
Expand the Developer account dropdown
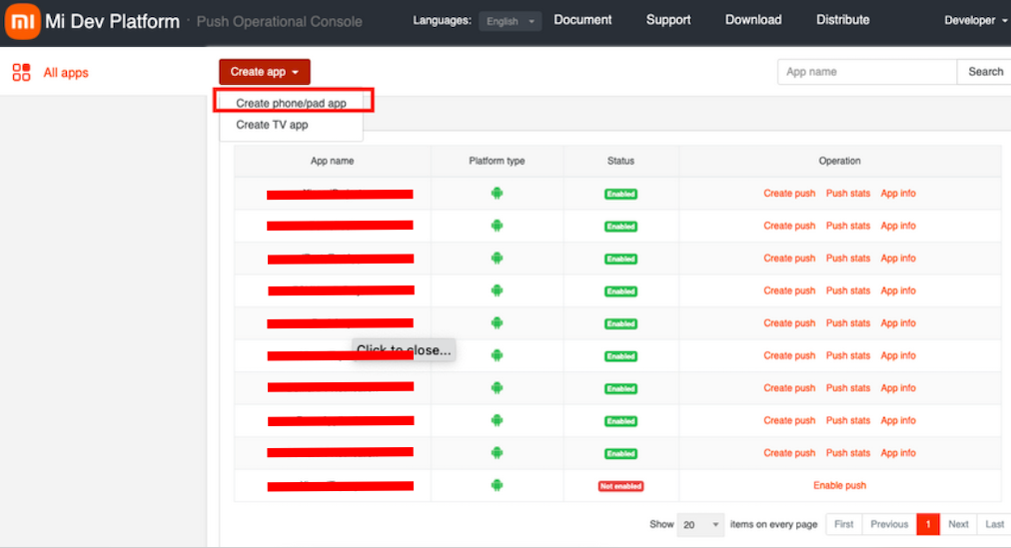[x=976, y=21]
